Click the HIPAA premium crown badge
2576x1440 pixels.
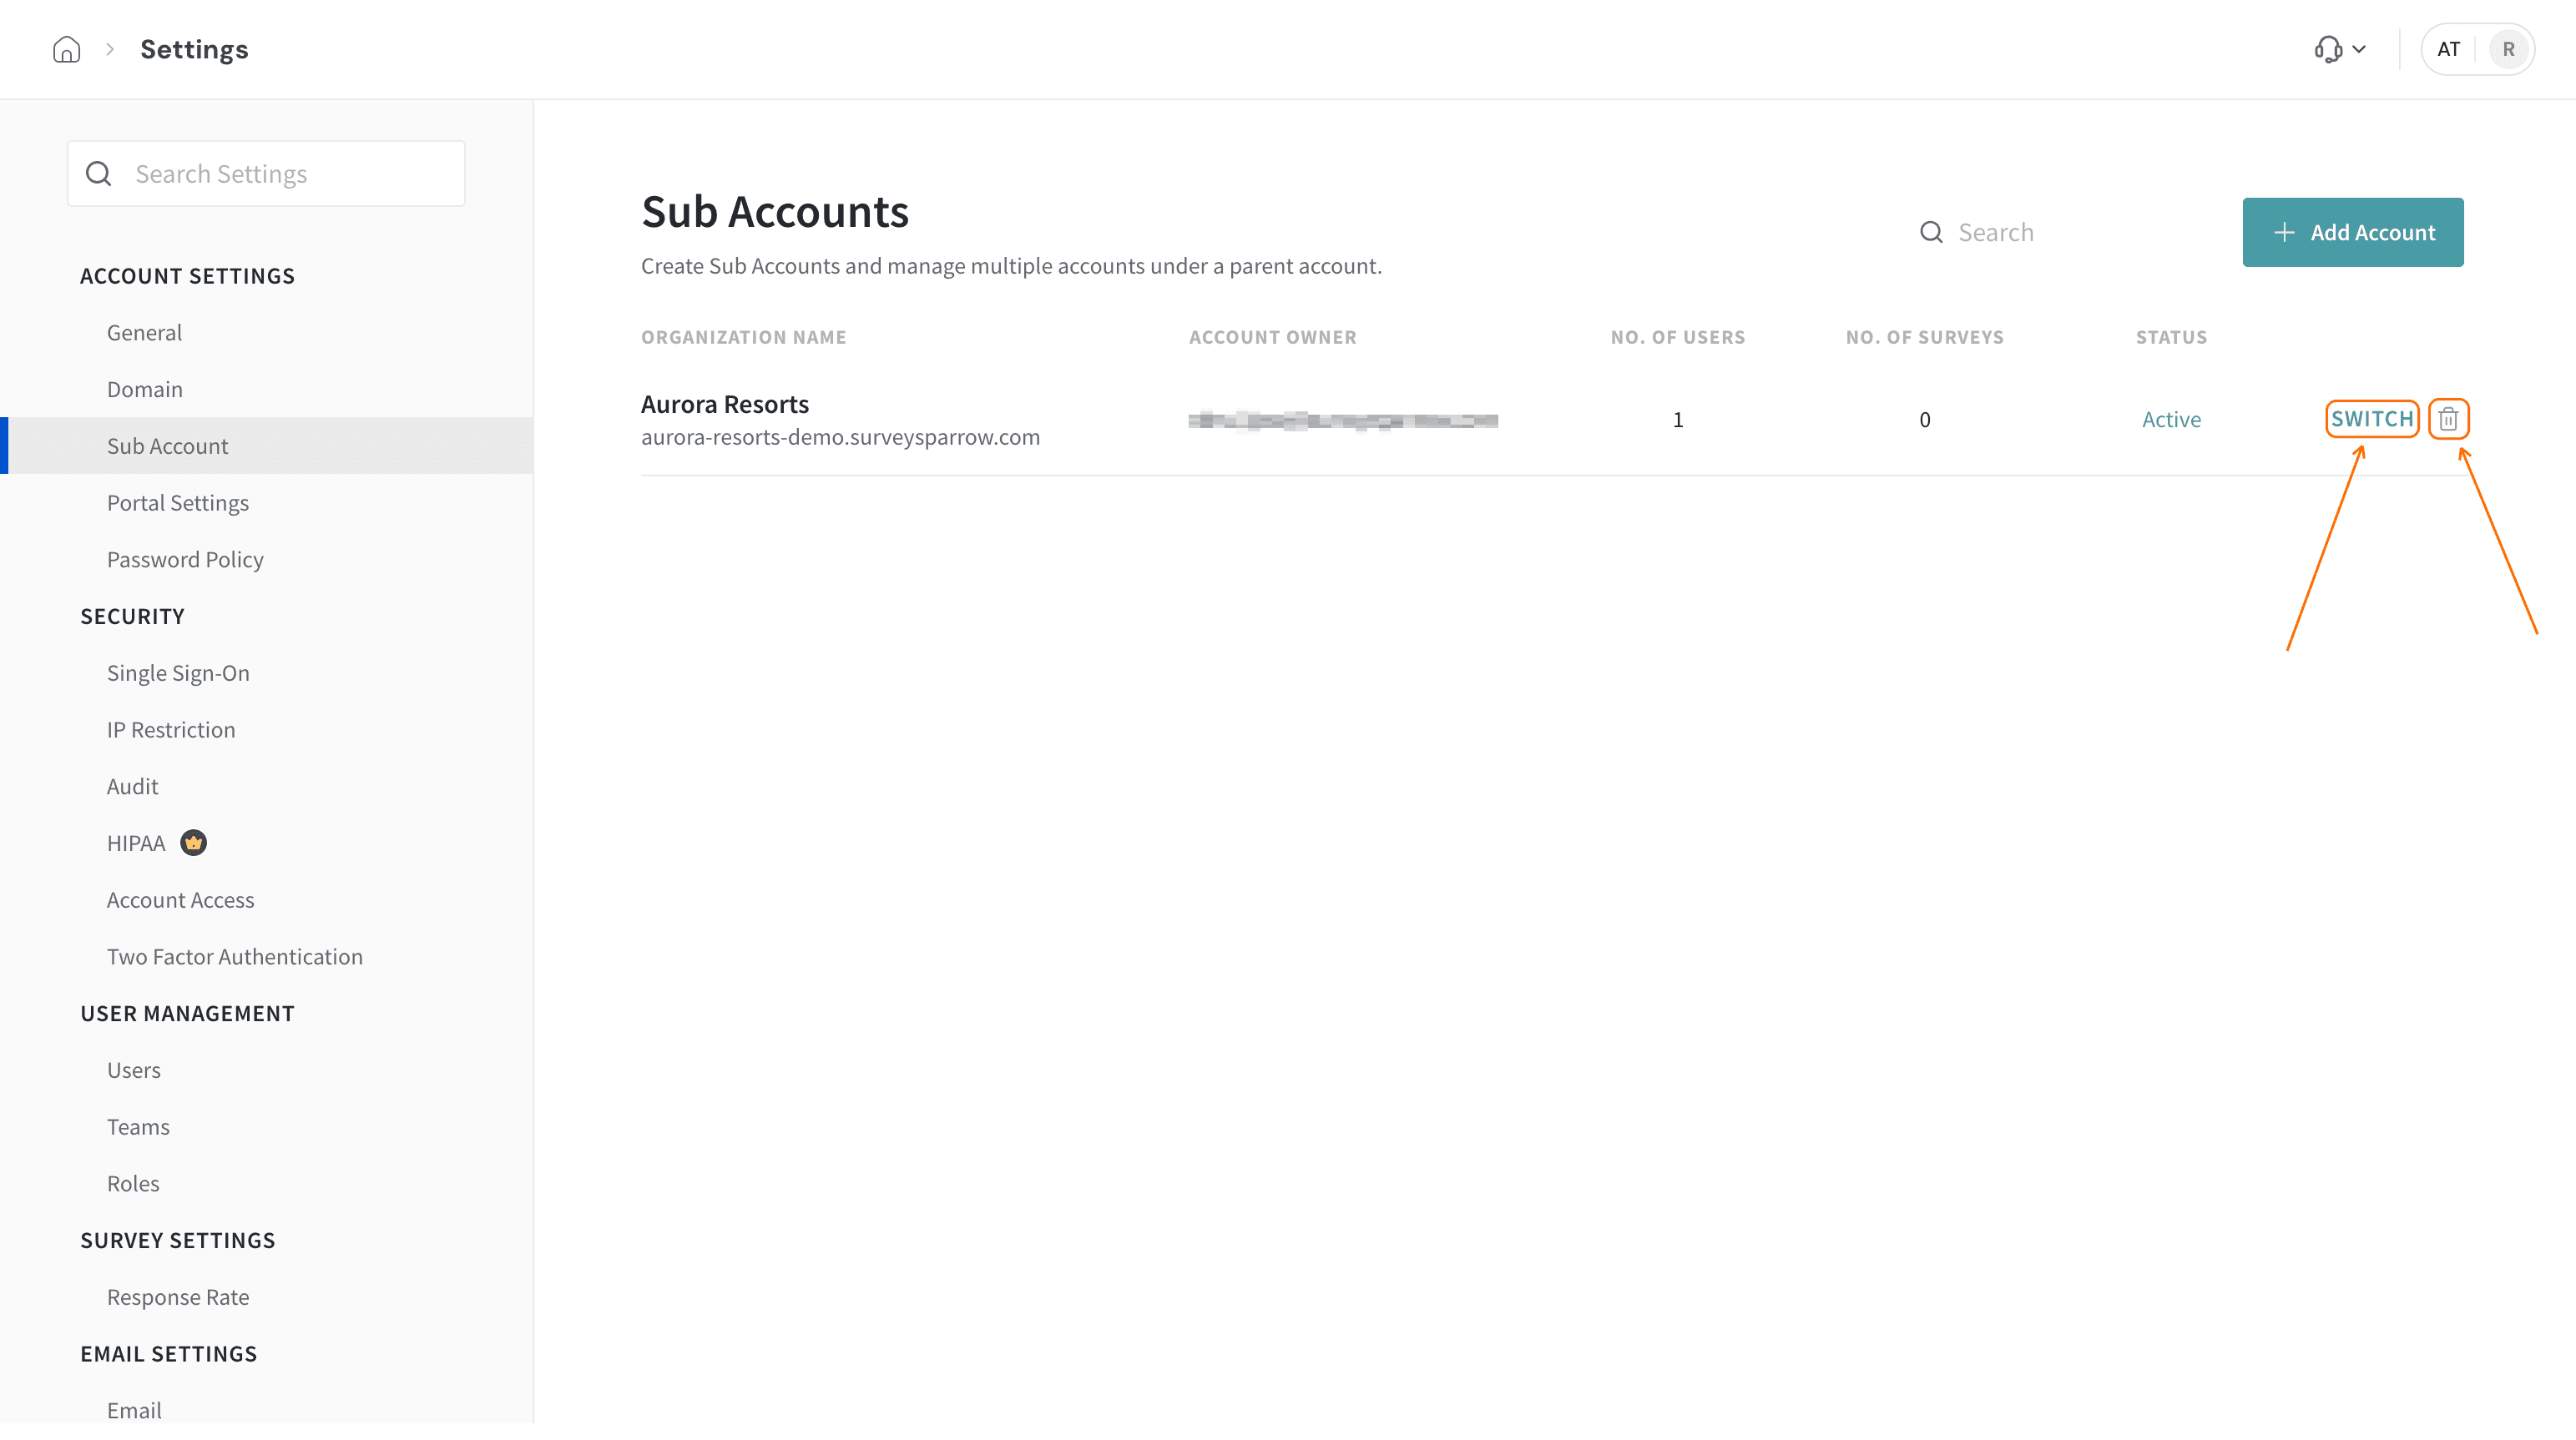pyautogui.click(x=193, y=843)
